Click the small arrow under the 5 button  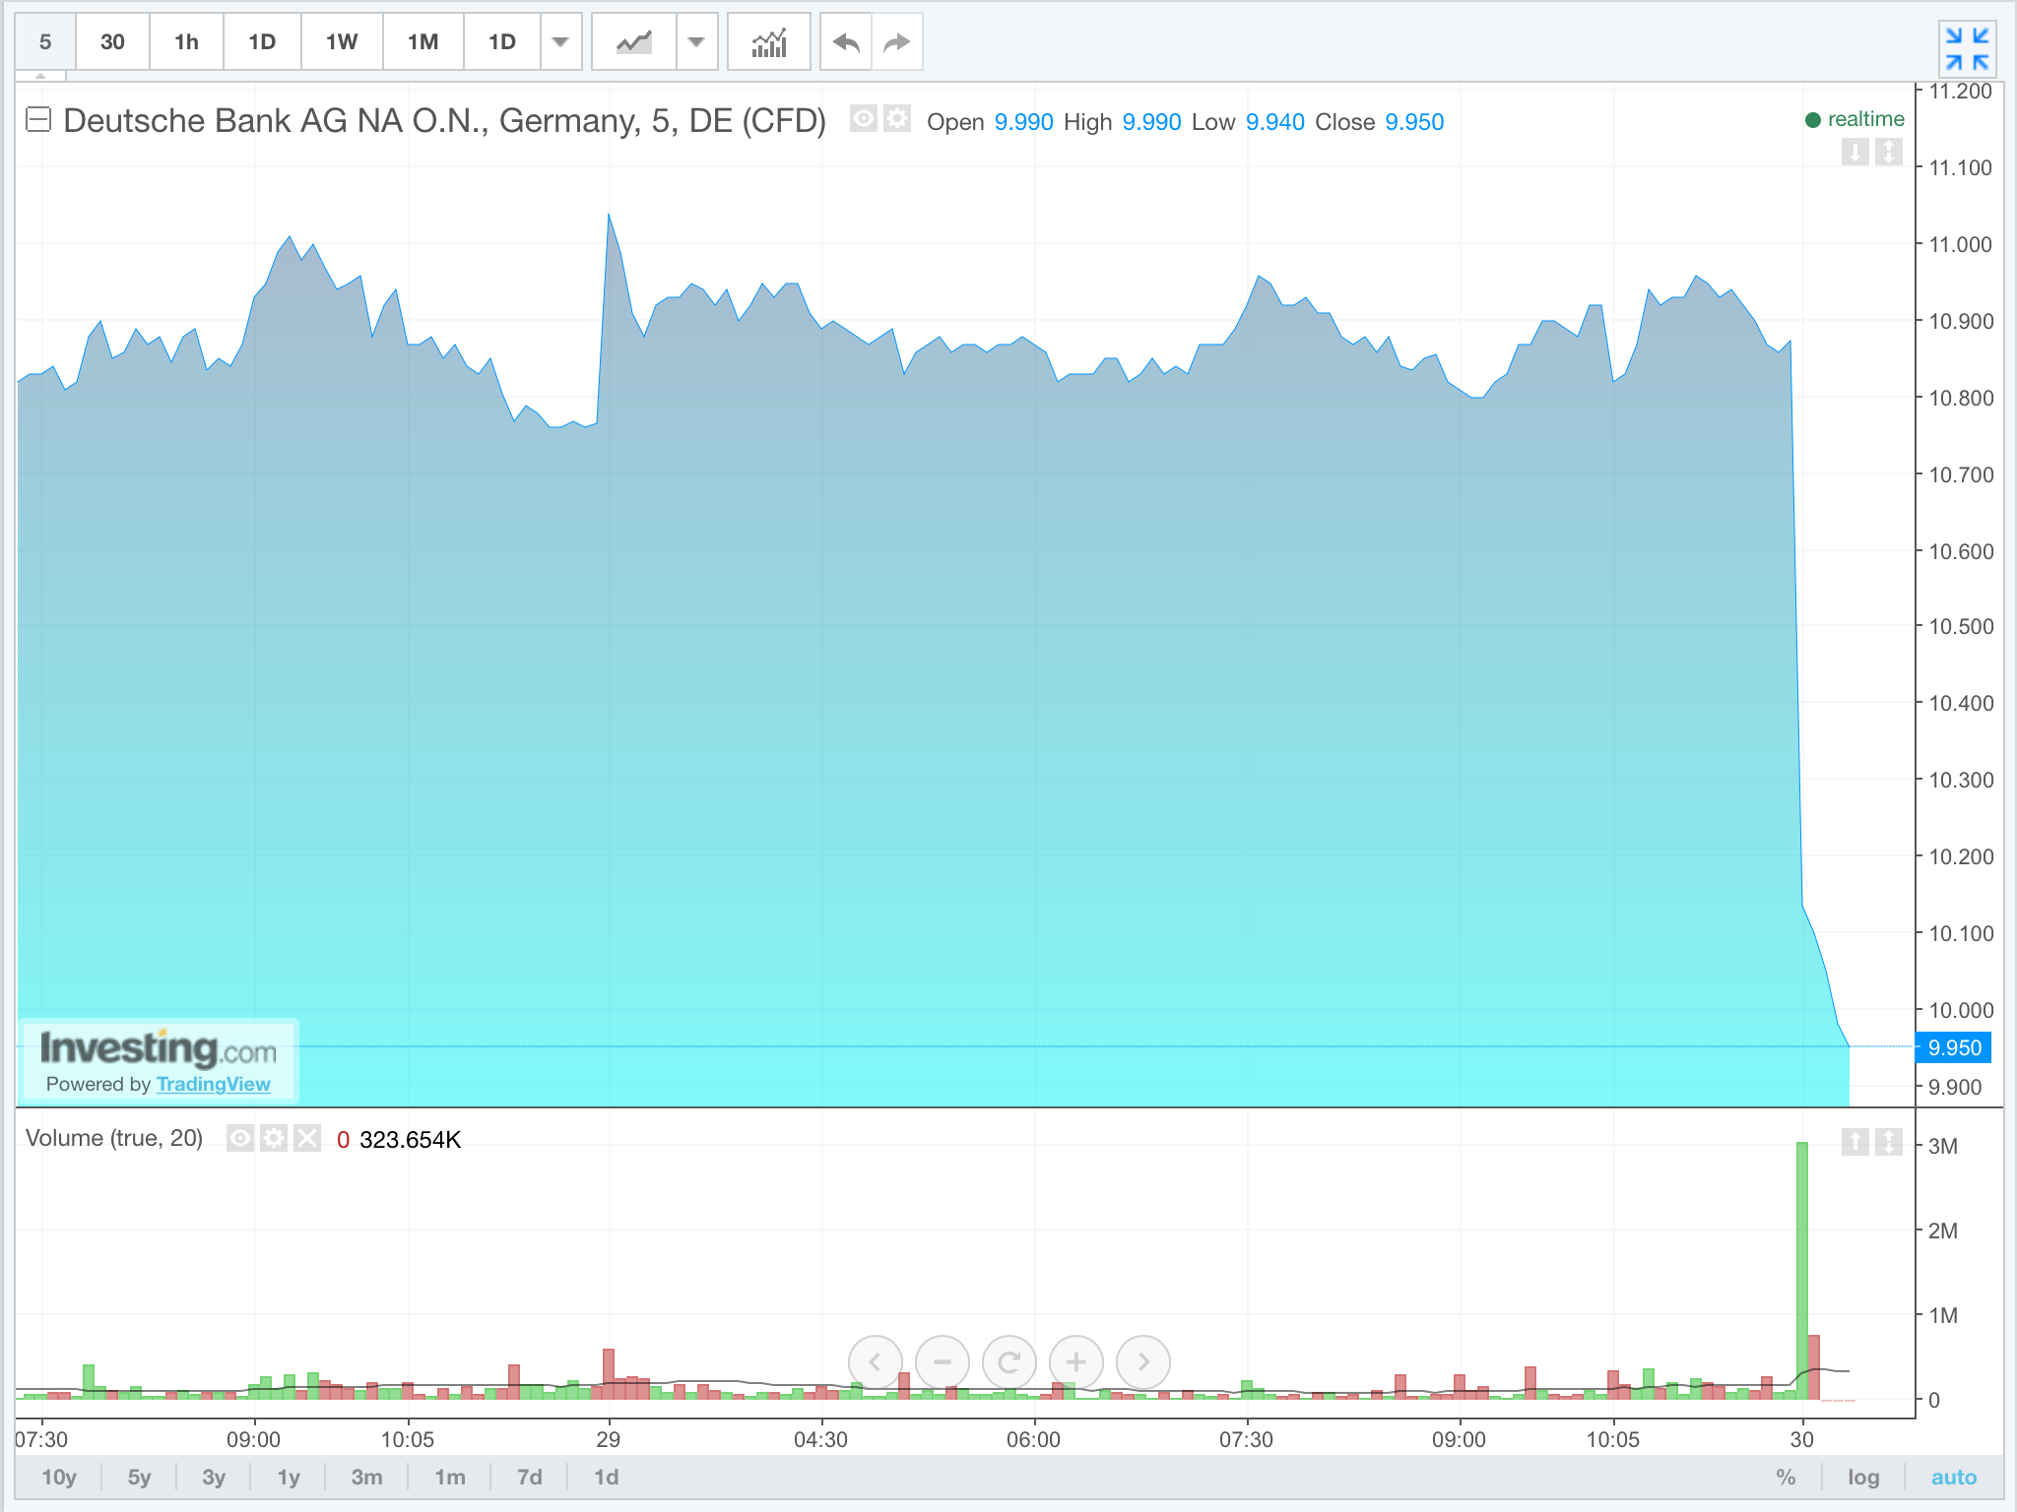40,76
